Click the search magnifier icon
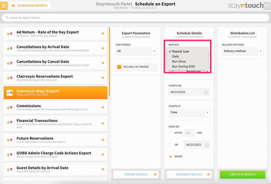 [x=7, y=18]
